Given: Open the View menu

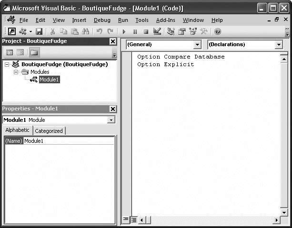Looking at the screenshot, I should coord(59,20).
